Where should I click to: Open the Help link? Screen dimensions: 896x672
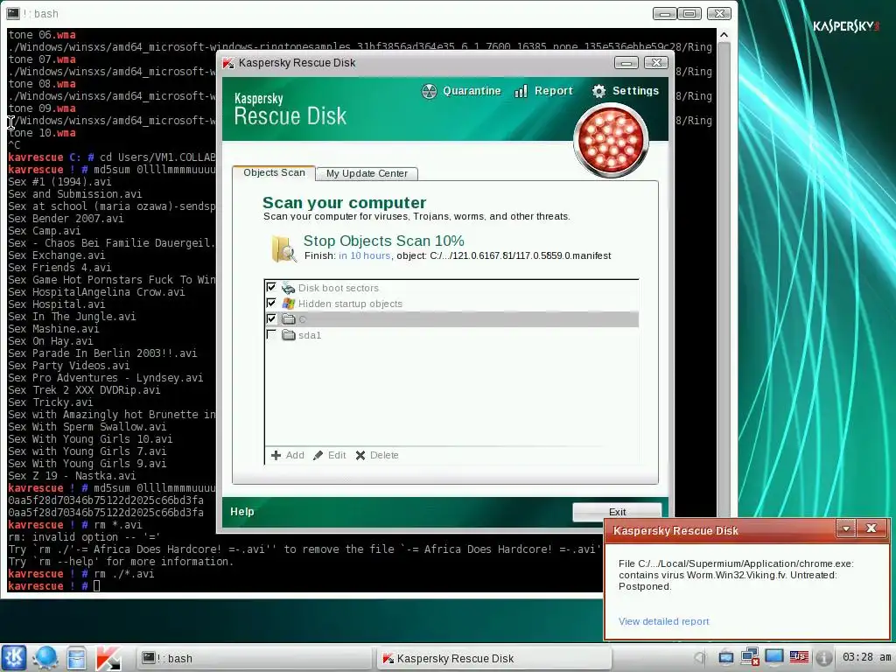pyautogui.click(x=242, y=512)
